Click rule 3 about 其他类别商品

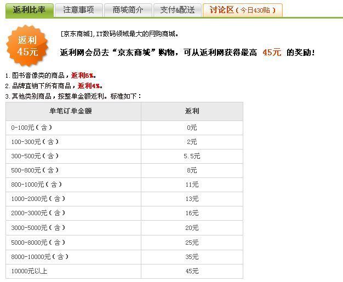click(73, 96)
